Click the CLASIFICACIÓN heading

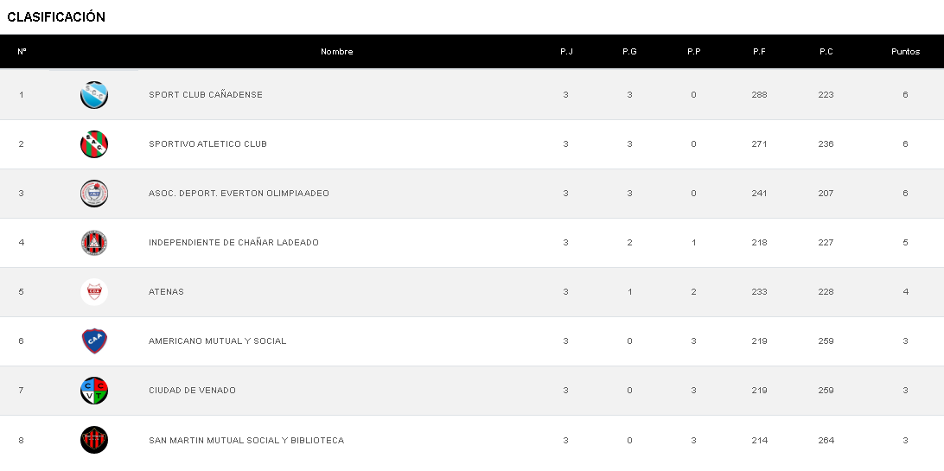click(56, 17)
